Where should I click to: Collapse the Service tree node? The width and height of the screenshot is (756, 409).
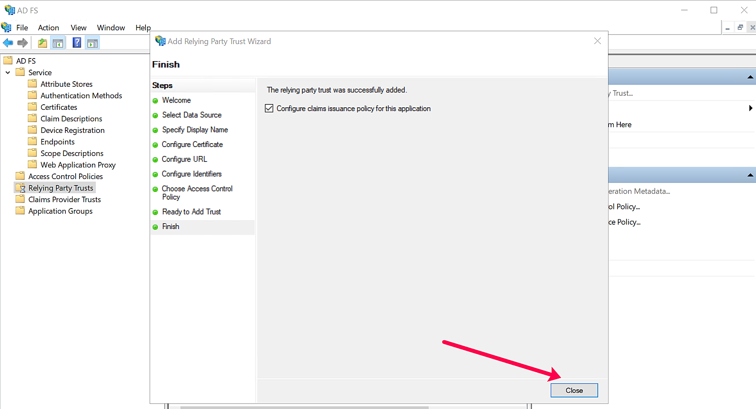click(8, 73)
